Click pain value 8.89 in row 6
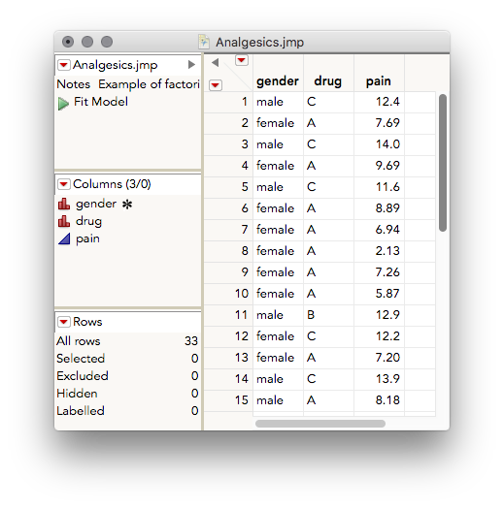Viewport: 504px width, 508px height. tap(387, 208)
